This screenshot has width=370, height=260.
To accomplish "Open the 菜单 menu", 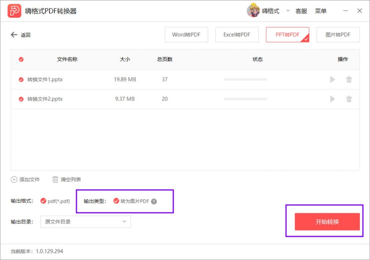I will click(321, 11).
